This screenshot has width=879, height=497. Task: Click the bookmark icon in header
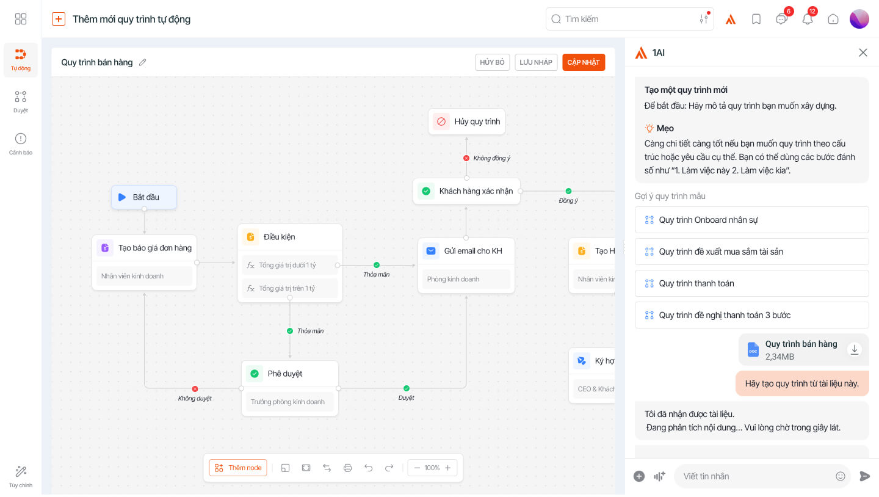click(x=756, y=19)
